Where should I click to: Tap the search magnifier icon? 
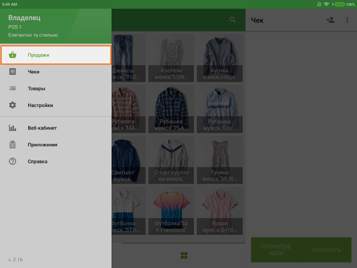pyautogui.click(x=232, y=20)
